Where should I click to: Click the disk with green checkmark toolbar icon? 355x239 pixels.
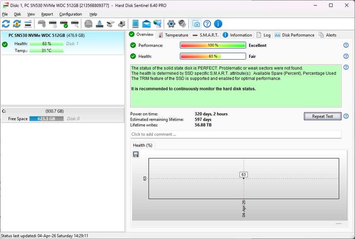[64, 24]
